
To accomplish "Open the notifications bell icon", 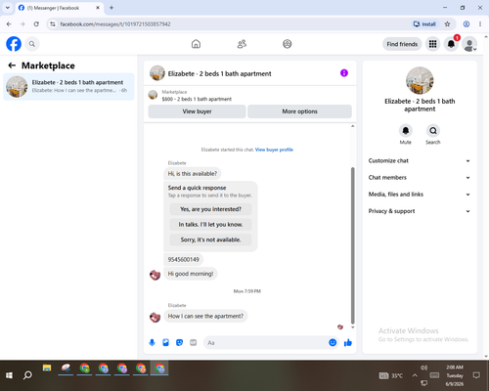I will pyautogui.click(x=451, y=44).
